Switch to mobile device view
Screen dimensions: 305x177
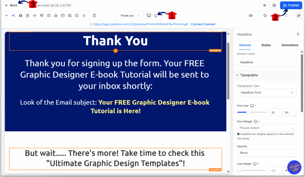coord(156,15)
